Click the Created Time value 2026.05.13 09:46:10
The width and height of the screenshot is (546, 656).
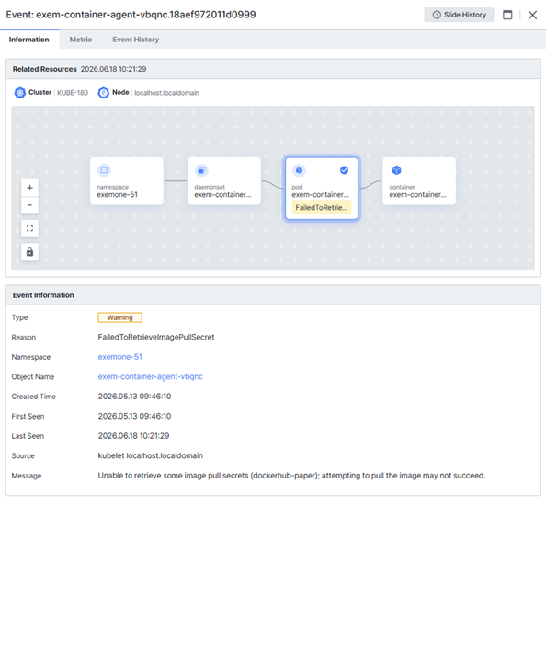point(134,397)
